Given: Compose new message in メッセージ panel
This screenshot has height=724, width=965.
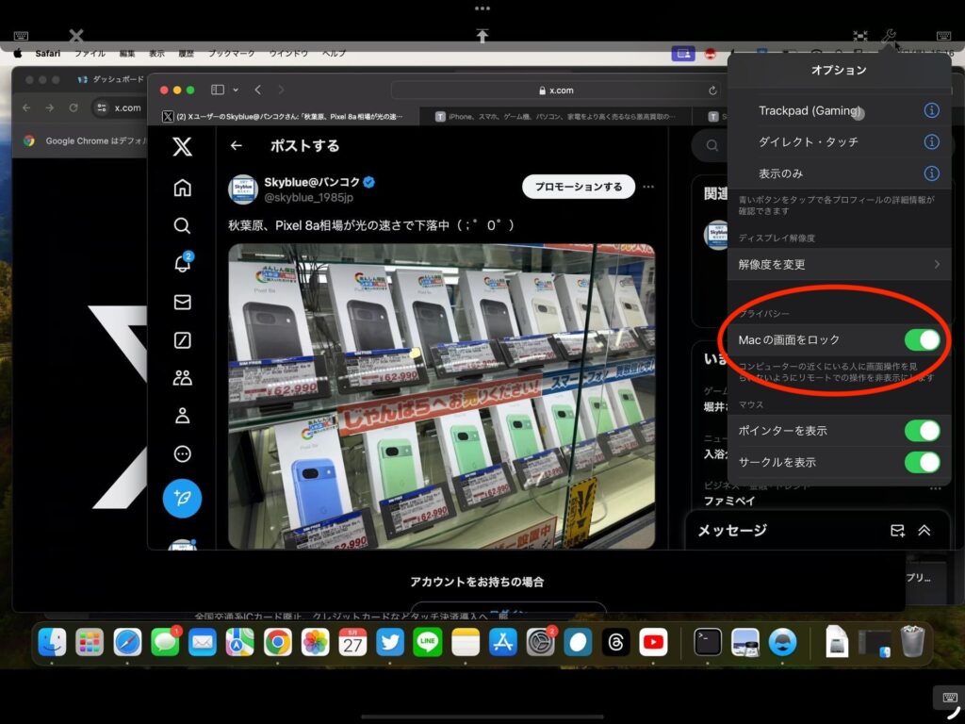Looking at the screenshot, I should click(897, 531).
